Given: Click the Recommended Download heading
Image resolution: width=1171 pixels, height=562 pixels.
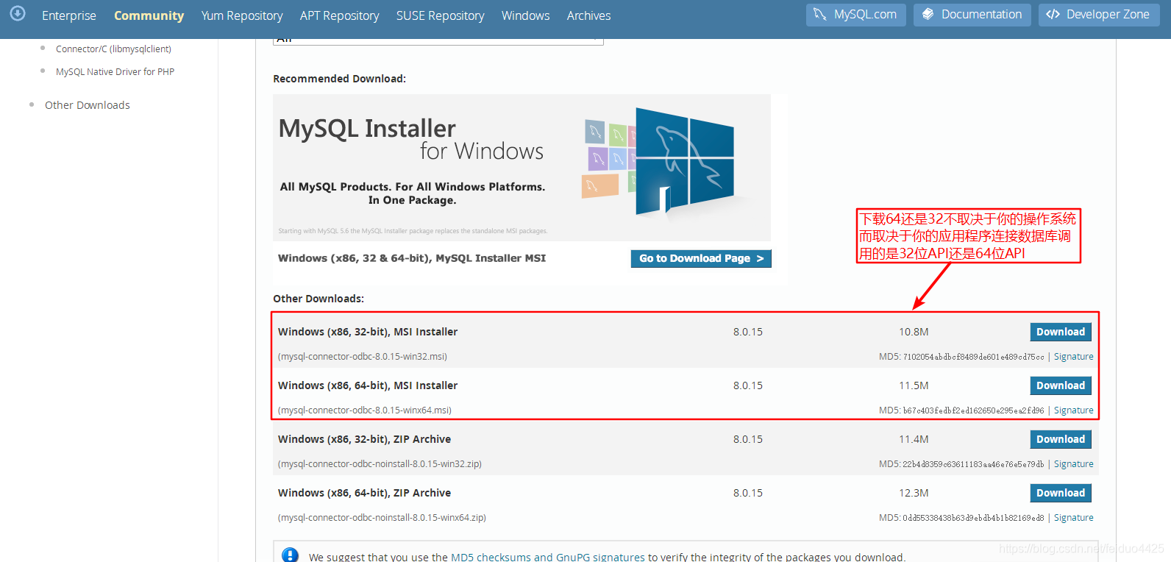Looking at the screenshot, I should (339, 79).
